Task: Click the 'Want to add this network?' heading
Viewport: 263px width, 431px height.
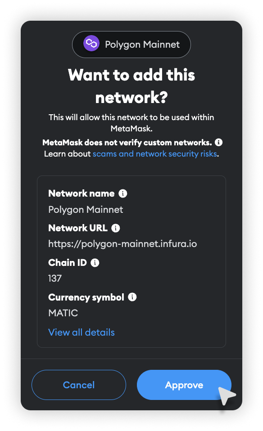Action: (131, 86)
